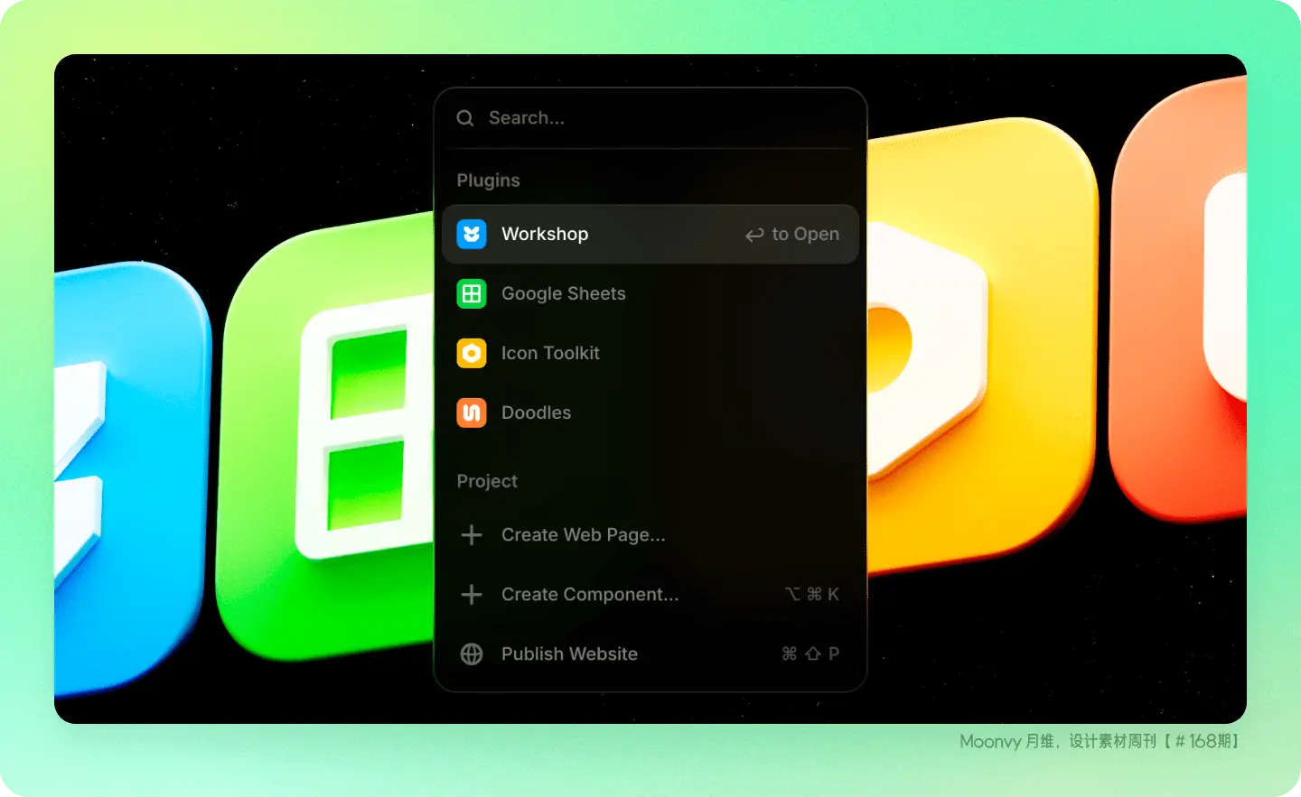Viewport: 1301px width, 797px height.
Task: Click the blue Workshop plugin icon
Action: click(472, 235)
